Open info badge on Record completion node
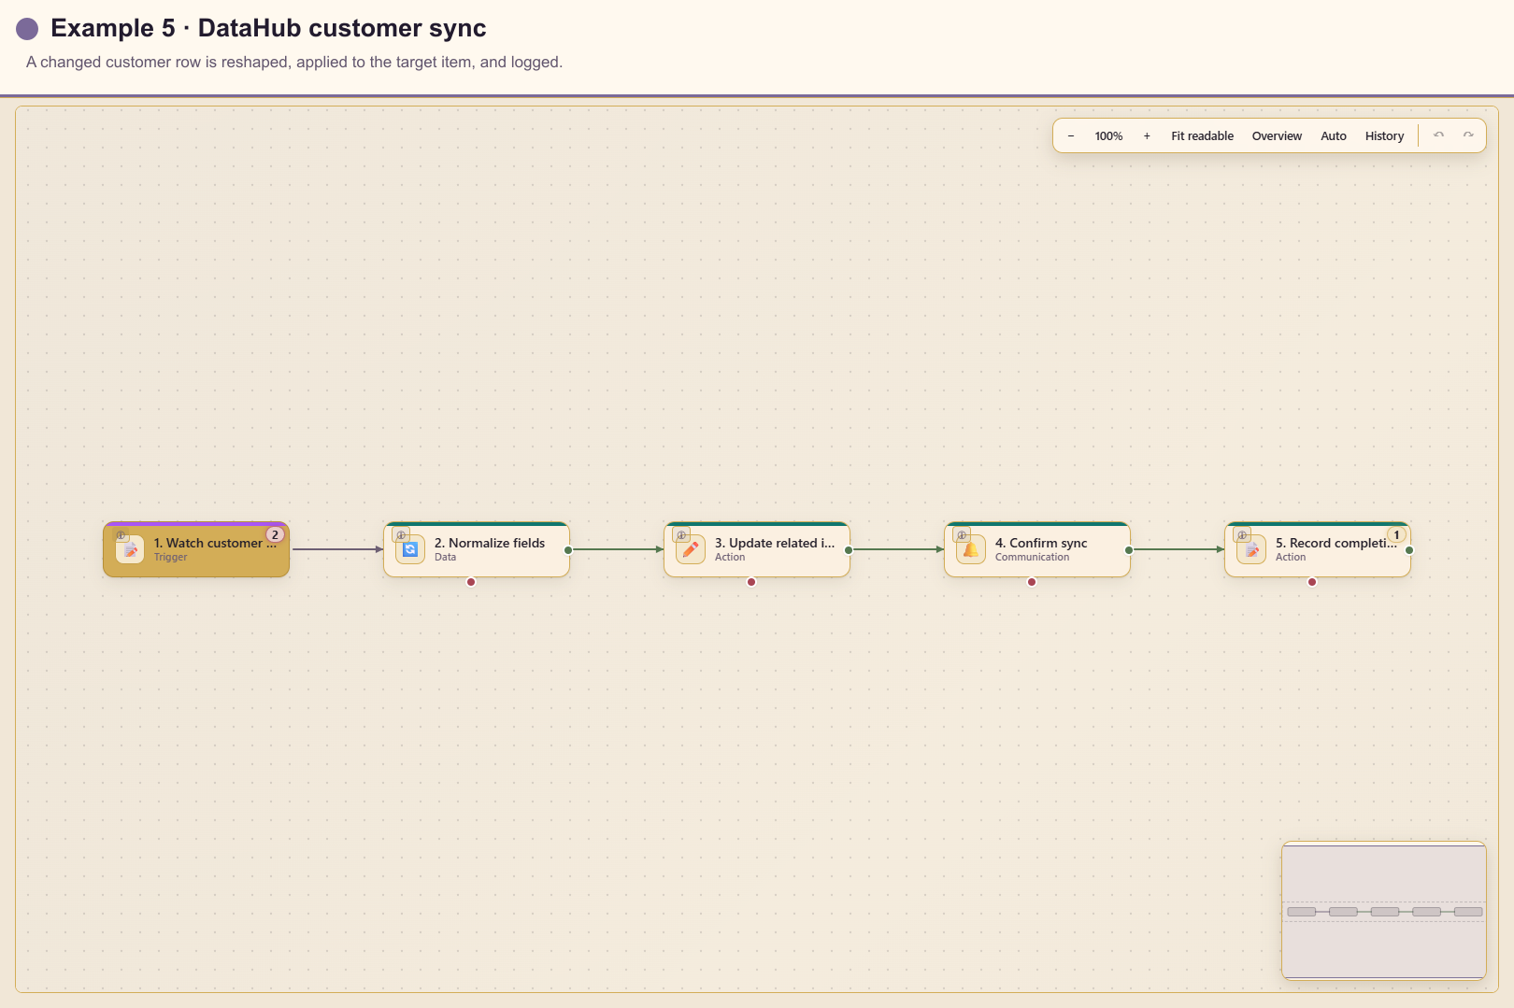The image size is (1514, 1008). [x=1242, y=535]
